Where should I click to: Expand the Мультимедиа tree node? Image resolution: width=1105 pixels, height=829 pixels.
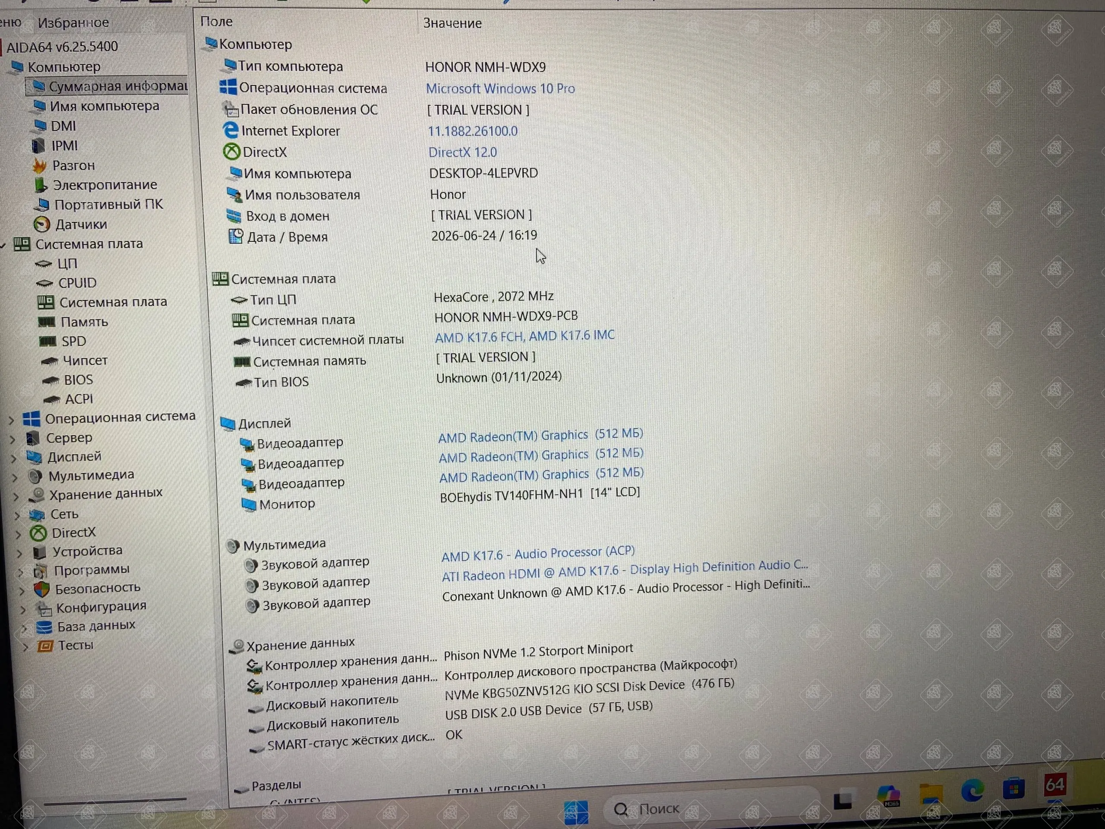pos(15,477)
